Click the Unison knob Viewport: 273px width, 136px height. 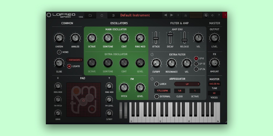59,38
